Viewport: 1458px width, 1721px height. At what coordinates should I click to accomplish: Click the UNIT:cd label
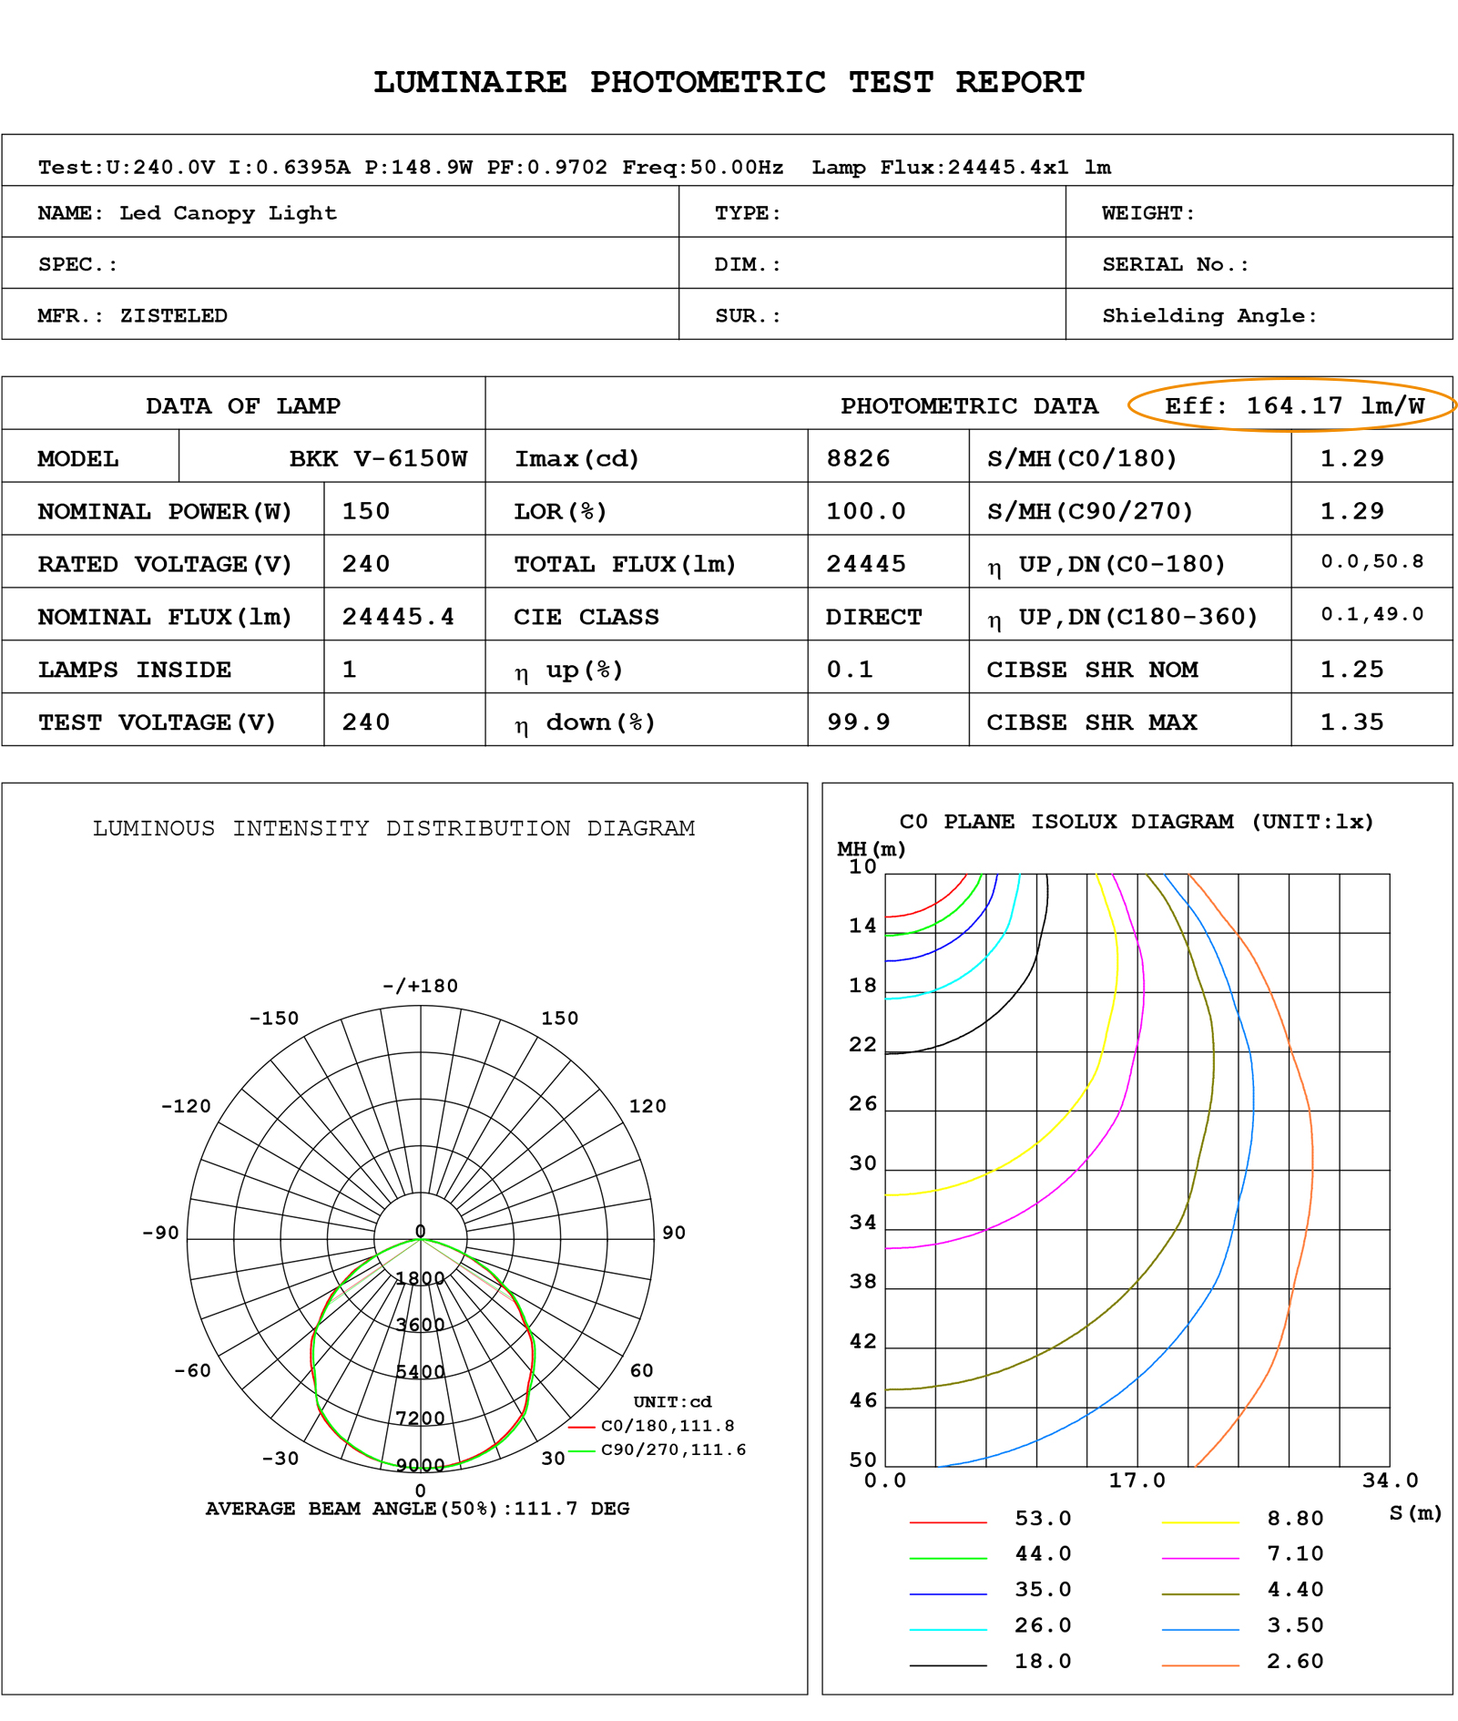tap(672, 1401)
